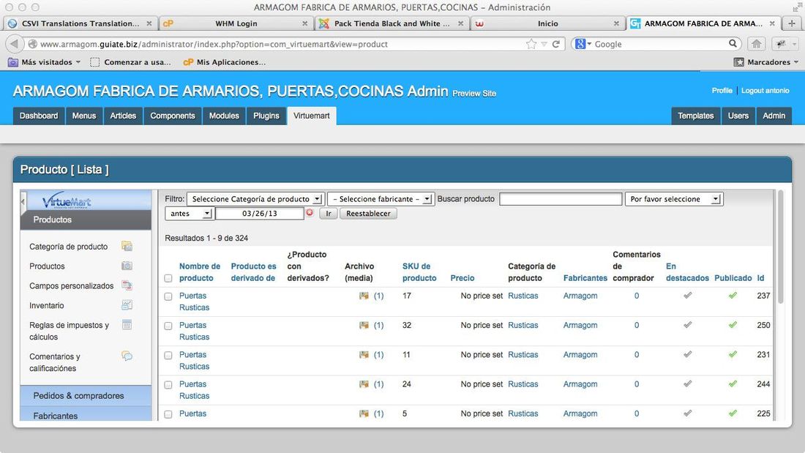805x453 pixels.
Task: Clear date filter with red X icon
Action: pos(310,212)
